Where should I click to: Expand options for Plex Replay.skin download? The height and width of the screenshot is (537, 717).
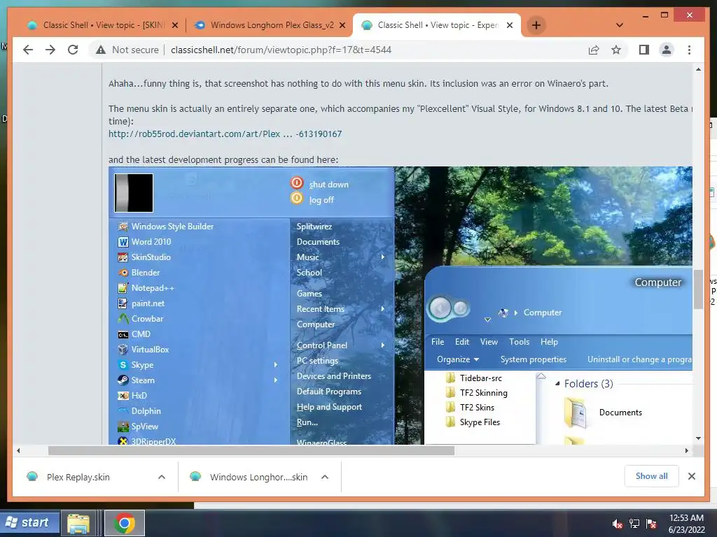point(162,477)
